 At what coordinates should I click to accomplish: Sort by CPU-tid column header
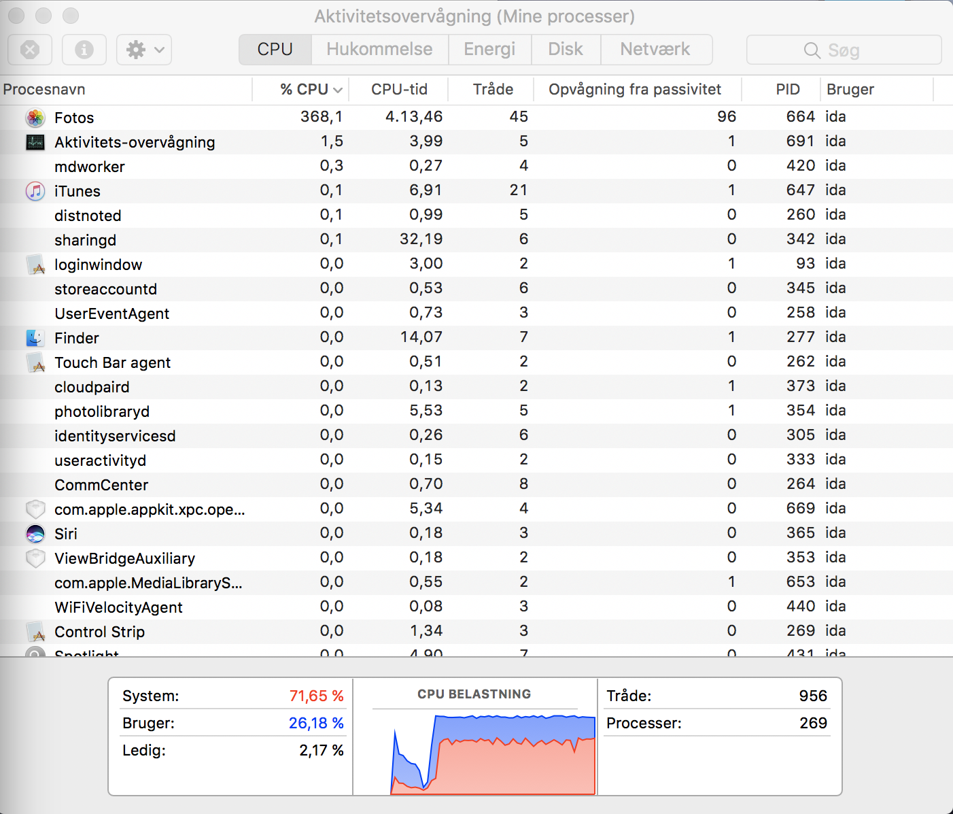tap(399, 90)
